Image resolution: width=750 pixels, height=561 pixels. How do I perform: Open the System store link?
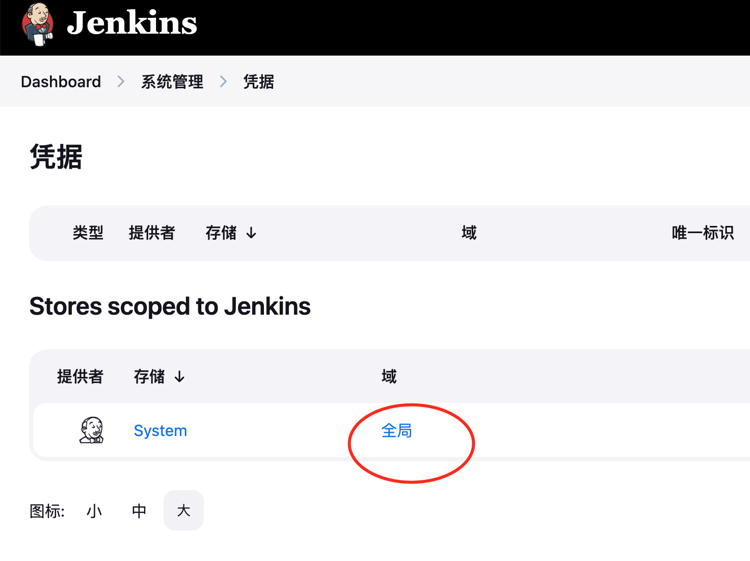pos(160,431)
